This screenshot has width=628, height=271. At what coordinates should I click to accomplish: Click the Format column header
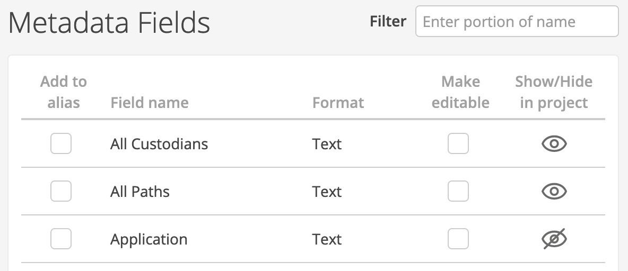click(x=338, y=103)
